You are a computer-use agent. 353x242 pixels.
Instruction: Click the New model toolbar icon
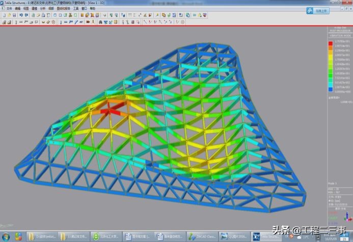[x=4, y=15]
